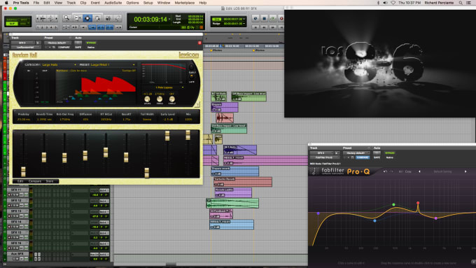The height and width of the screenshot is (268, 476).
Task: Click next preset arrow in Pro-Q
Action: point(465,172)
